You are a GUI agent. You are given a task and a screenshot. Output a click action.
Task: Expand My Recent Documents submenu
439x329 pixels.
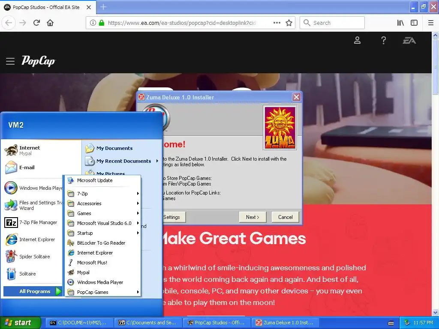click(122, 161)
